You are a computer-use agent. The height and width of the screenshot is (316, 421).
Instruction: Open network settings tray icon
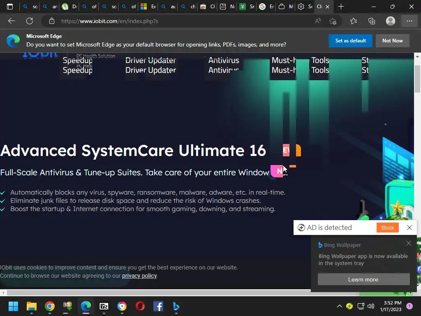point(361,306)
